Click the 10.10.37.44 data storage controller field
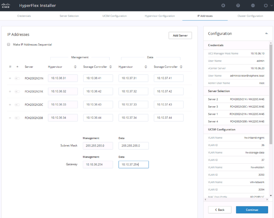 coord(169,118)
